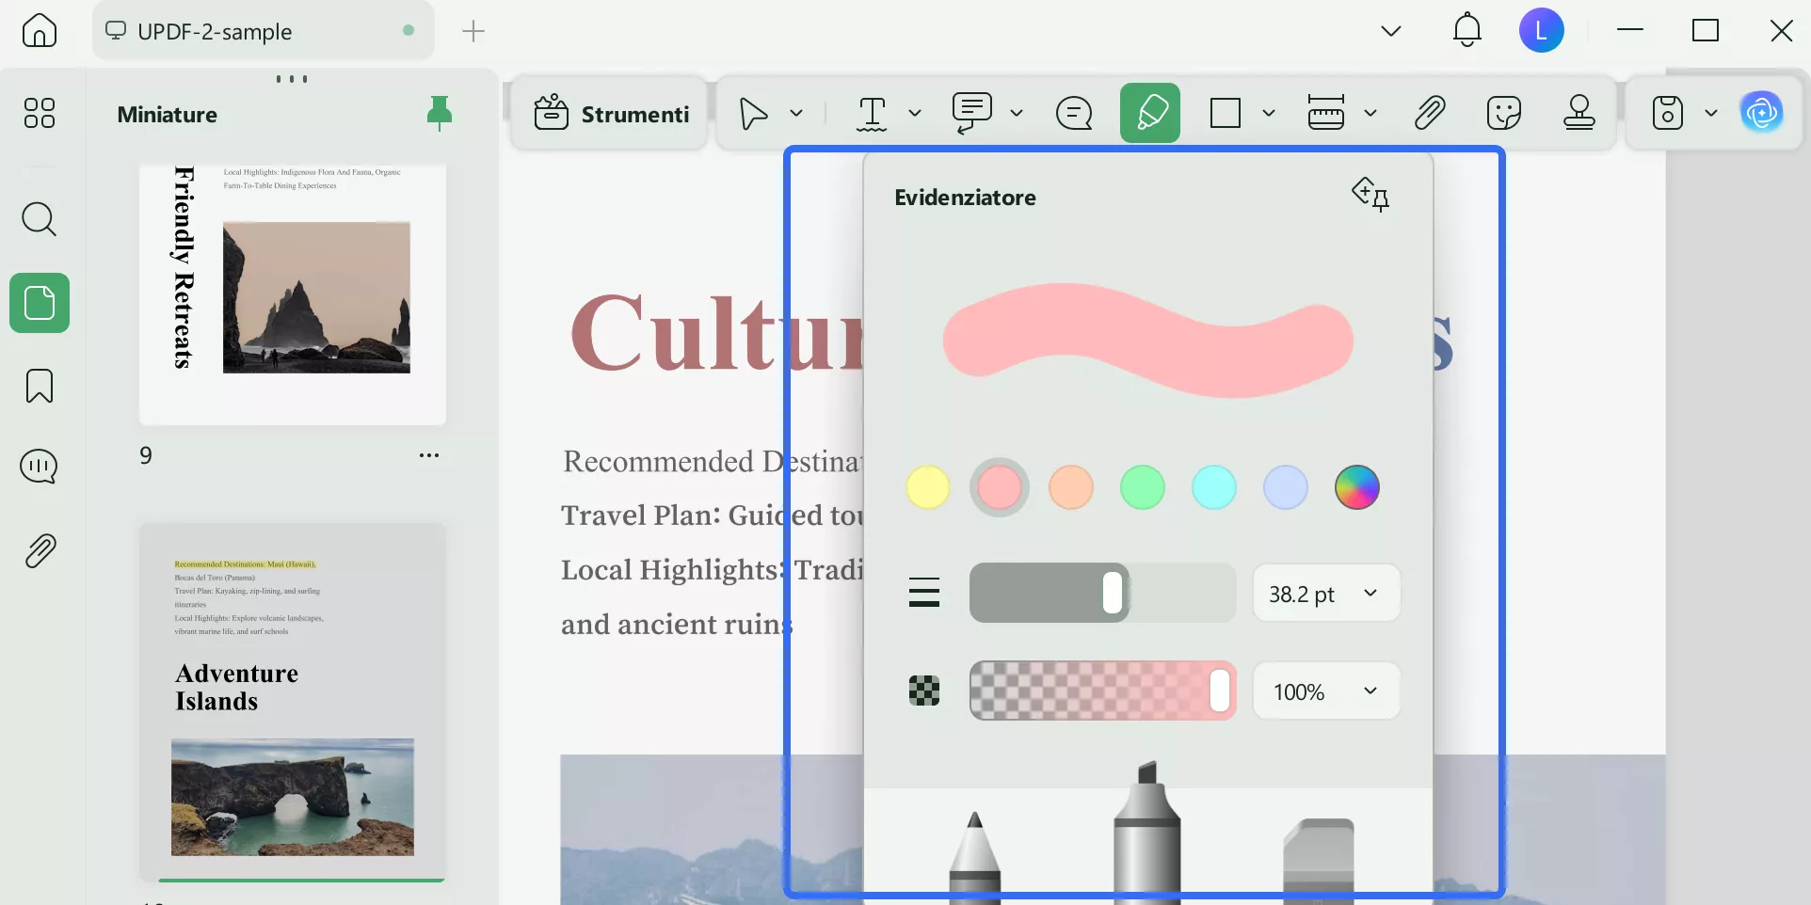
Task: Select page 9 thumbnail
Action: click(293, 294)
